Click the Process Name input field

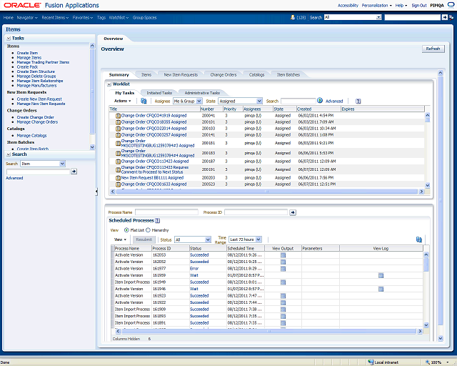pyautogui.click(x=166, y=212)
